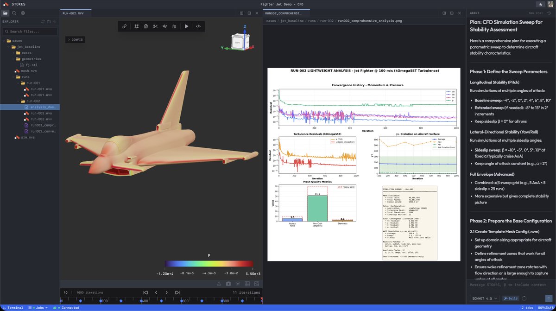
Task: Refresh the Explorer file tree
Action: (x=43, y=21)
